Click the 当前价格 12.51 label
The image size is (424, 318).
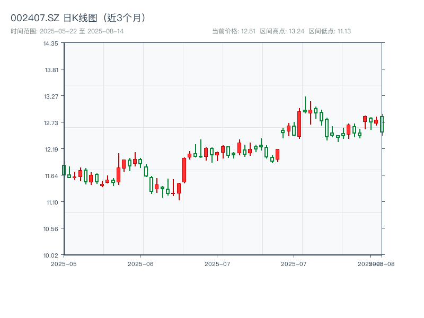(234, 31)
